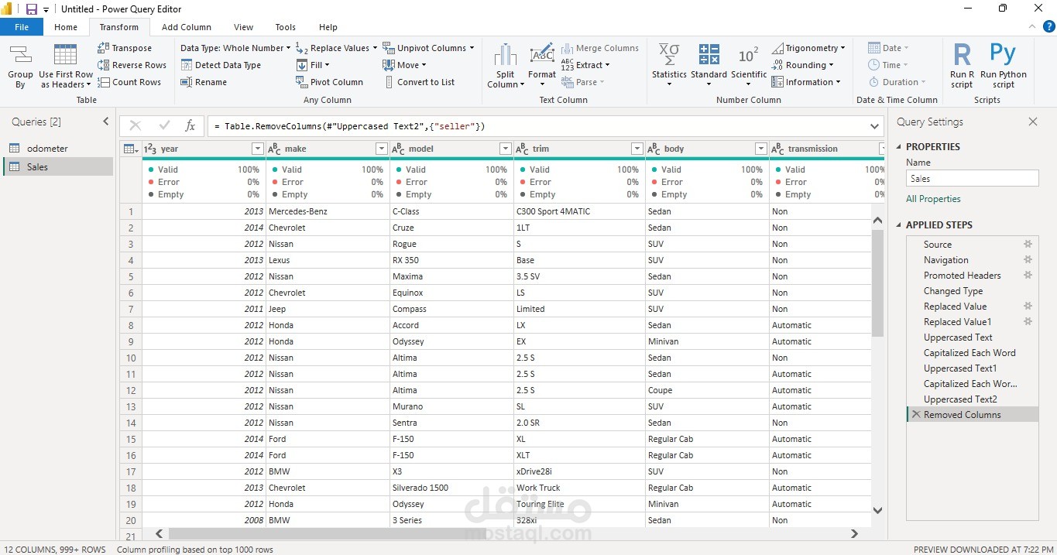Screen dimensions: 1057x555
Task: Click the Statistics sigma icon
Action: click(668, 56)
